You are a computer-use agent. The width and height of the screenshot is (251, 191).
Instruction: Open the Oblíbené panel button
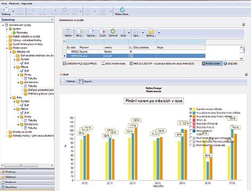coord(27,177)
